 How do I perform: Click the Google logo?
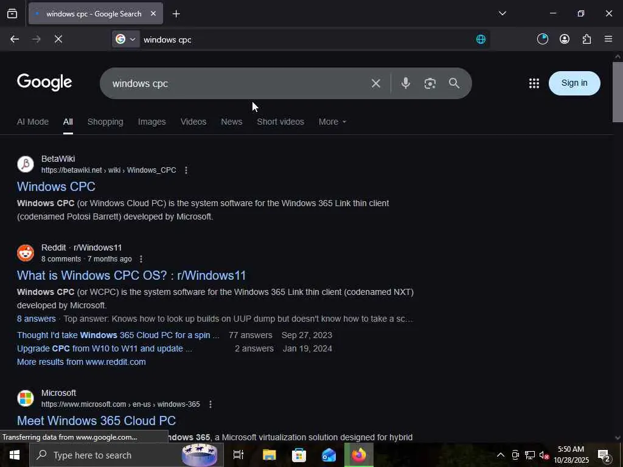[x=44, y=82]
